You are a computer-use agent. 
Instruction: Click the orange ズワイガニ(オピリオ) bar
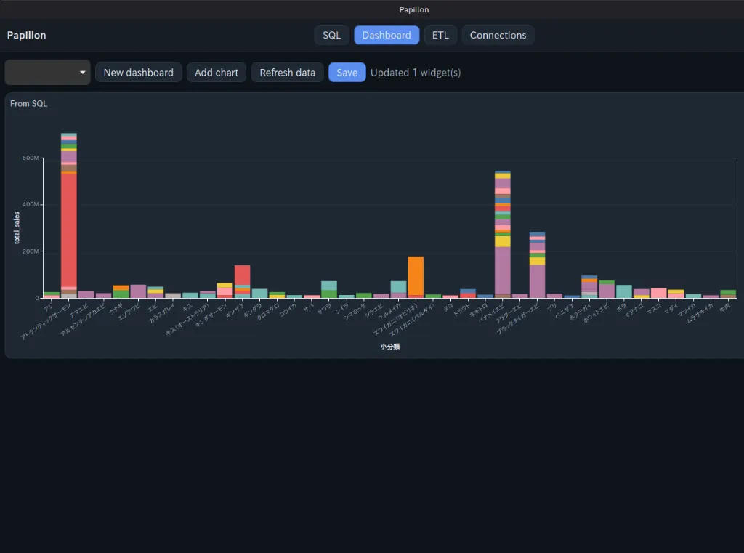(x=416, y=276)
